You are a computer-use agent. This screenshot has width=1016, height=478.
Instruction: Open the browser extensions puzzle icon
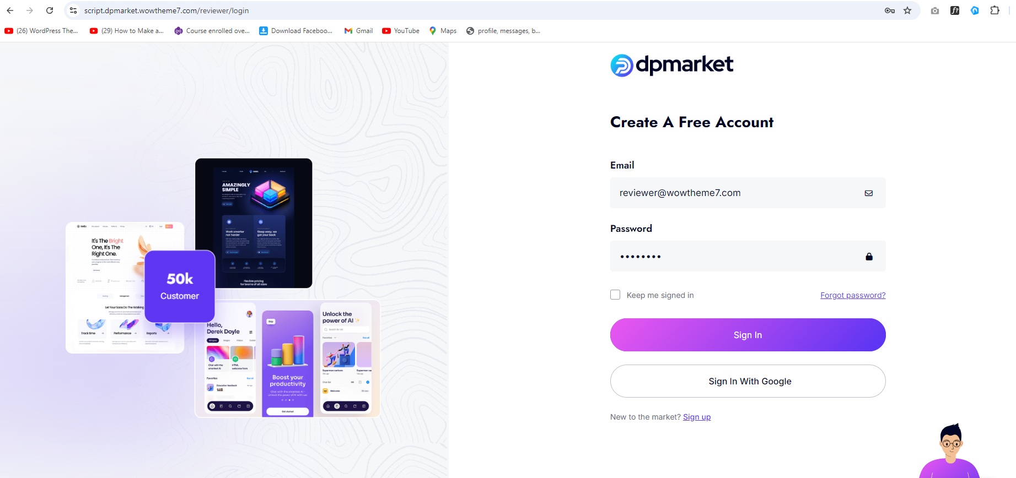point(995,10)
